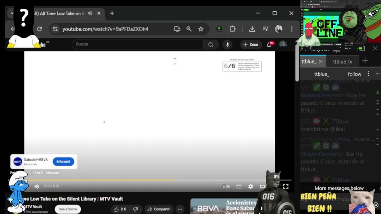The width and height of the screenshot is (381, 214).
Task: Open the player settings gear
Action: 251,186
